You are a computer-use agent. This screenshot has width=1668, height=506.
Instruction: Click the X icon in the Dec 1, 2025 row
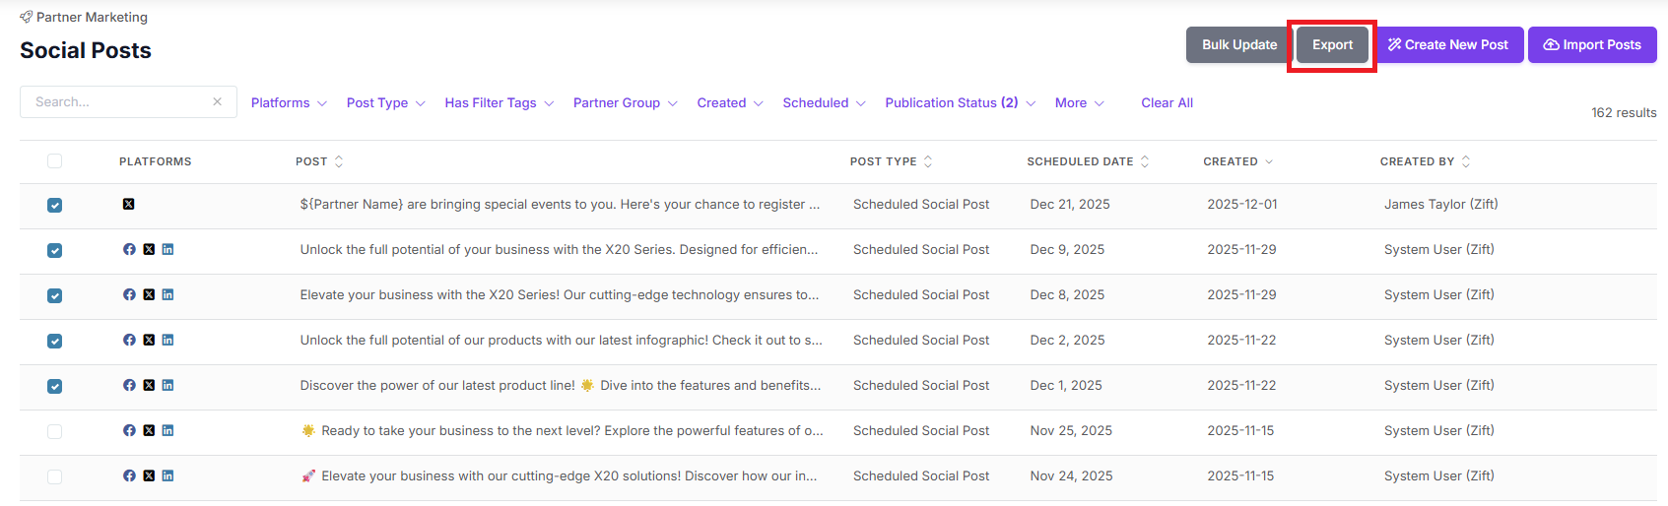(149, 385)
